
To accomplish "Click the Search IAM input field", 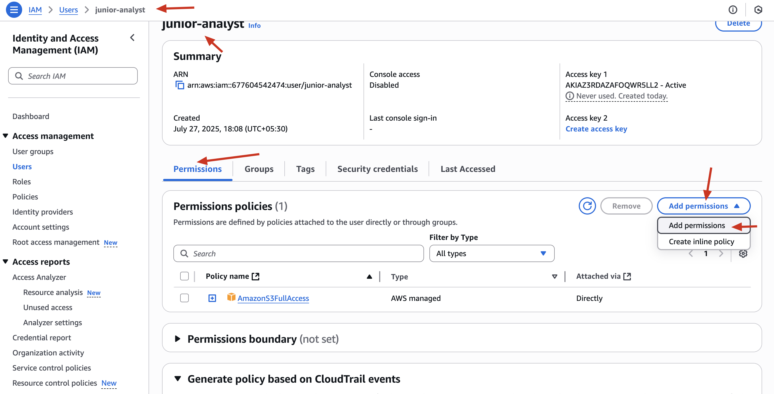I will click(x=73, y=76).
